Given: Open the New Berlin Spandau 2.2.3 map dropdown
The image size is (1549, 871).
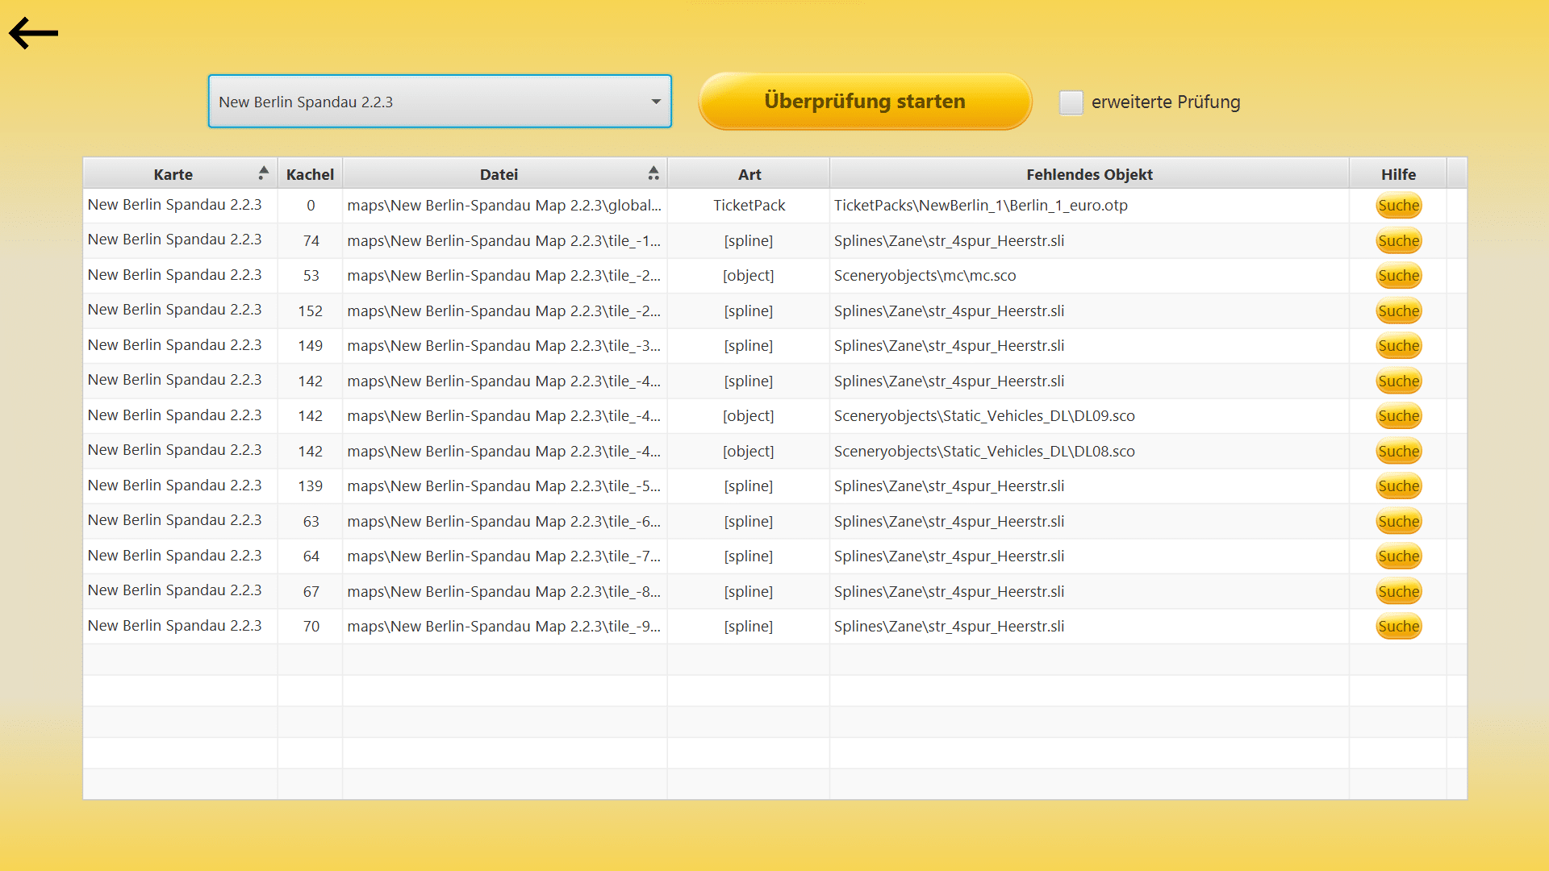Looking at the screenshot, I should point(440,102).
